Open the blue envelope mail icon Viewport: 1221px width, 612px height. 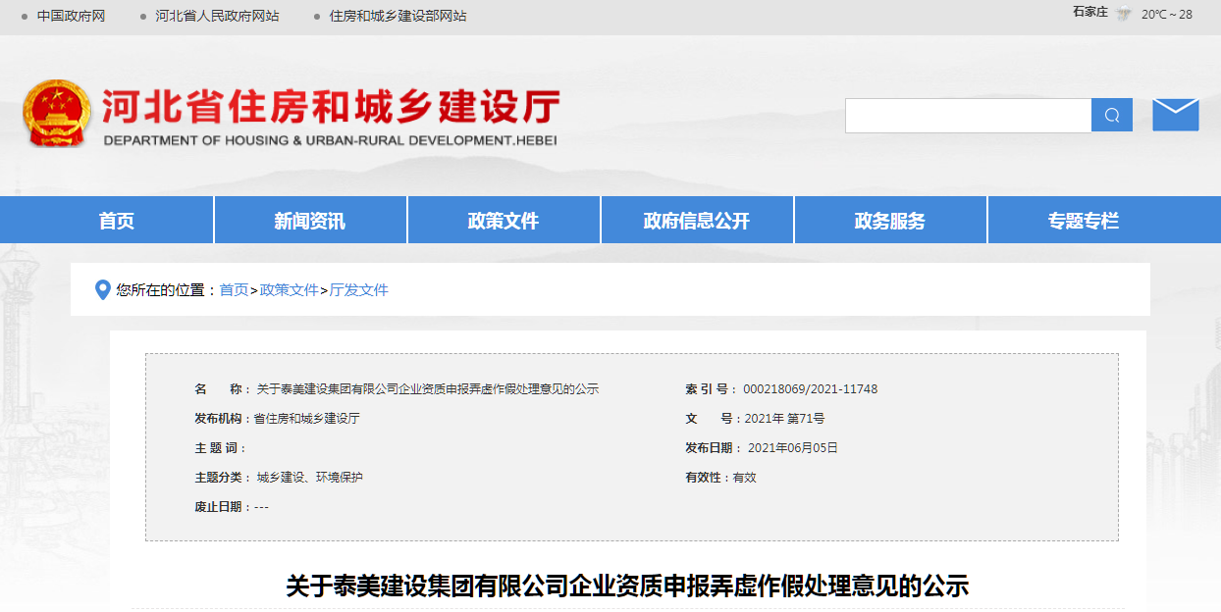(x=1175, y=115)
